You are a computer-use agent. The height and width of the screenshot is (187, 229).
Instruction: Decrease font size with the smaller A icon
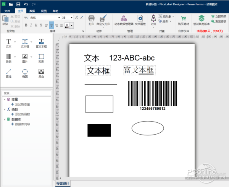click(82, 18)
